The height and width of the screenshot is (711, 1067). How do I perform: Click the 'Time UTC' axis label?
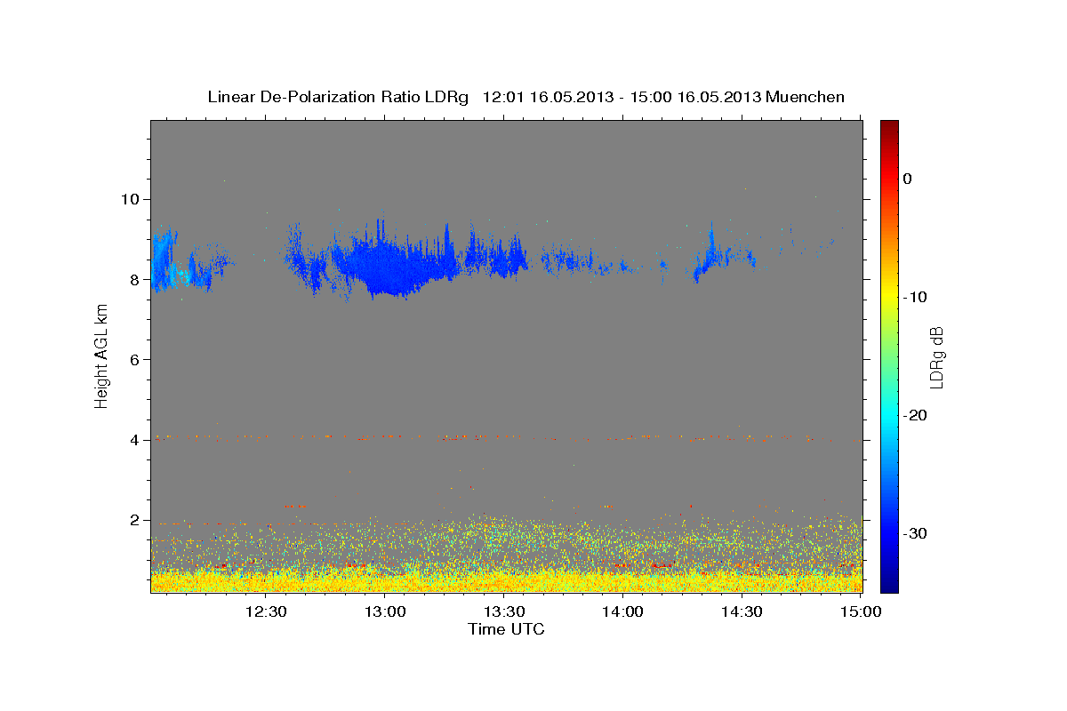[506, 629]
